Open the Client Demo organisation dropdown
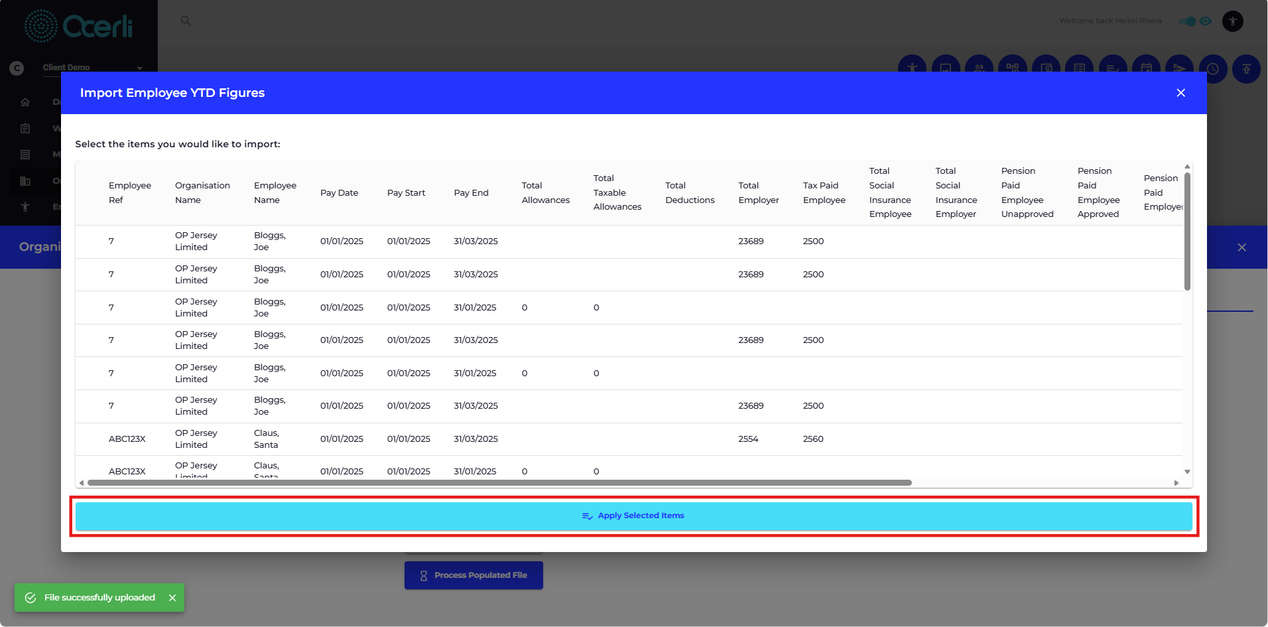Viewport: 1268px width, 627px height. coord(93,68)
